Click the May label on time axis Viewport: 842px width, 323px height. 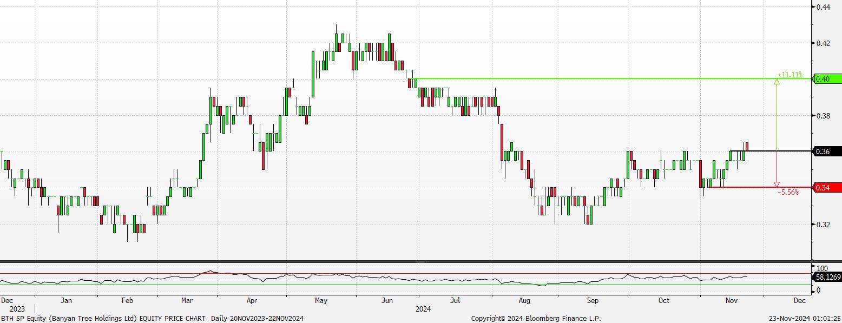319,300
